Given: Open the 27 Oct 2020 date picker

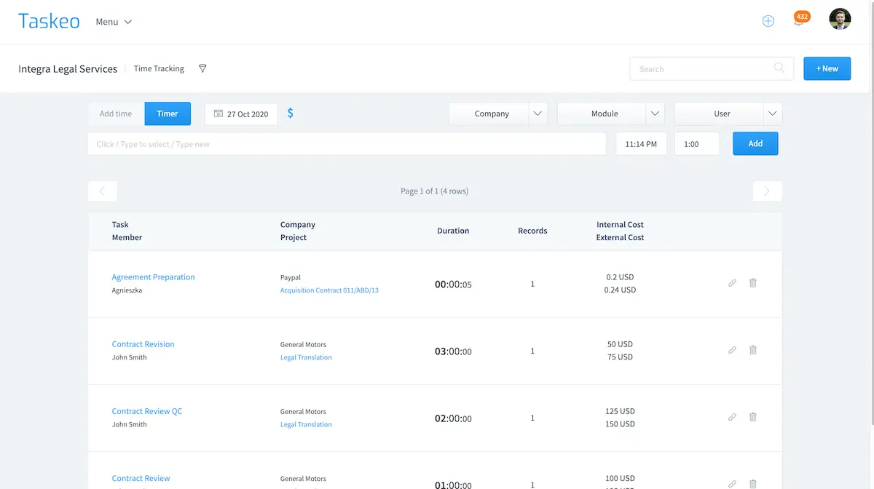Looking at the screenshot, I should tap(241, 114).
